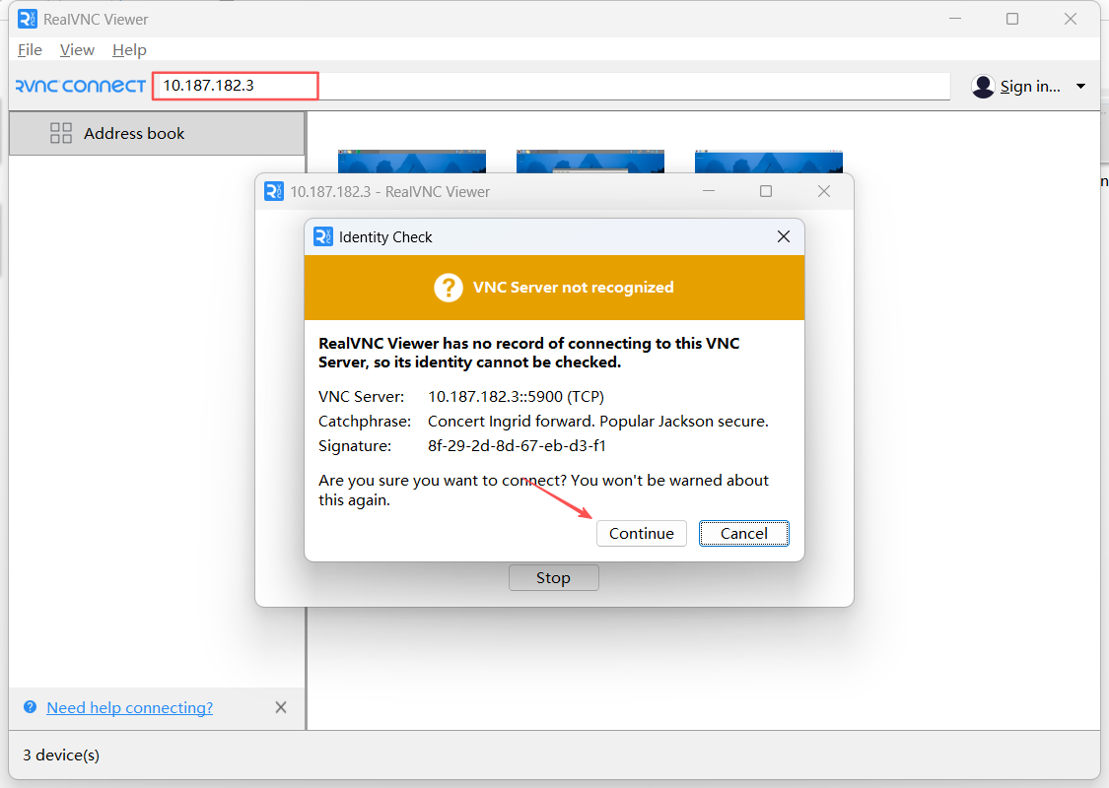Minimize the main RealVNC Viewer window
Screen dimensions: 1109x788
point(955,19)
